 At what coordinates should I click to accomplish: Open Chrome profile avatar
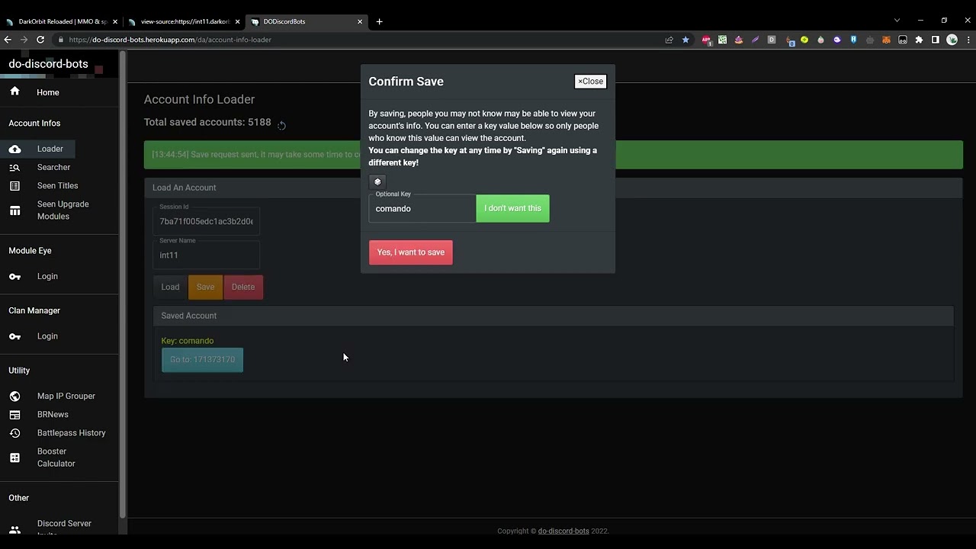point(952,40)
